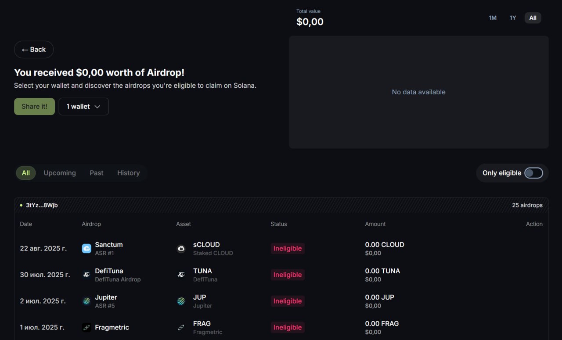Click the DefiTuna Airdrop subtitle
Viewport: 562px width, 340px height.
pos(118,279)
